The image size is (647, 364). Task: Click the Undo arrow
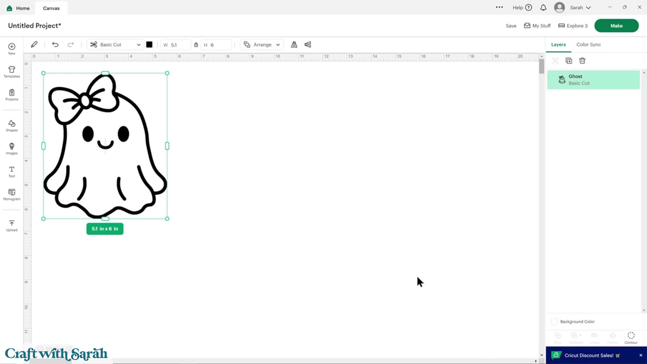click(55, 44)
